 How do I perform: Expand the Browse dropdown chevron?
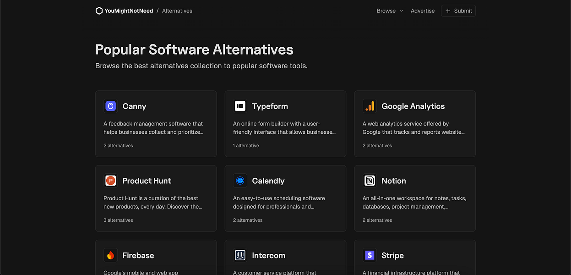pos(402,11)
